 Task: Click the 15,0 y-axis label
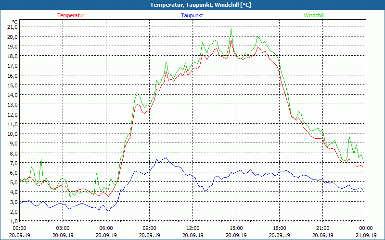[13, 85]
